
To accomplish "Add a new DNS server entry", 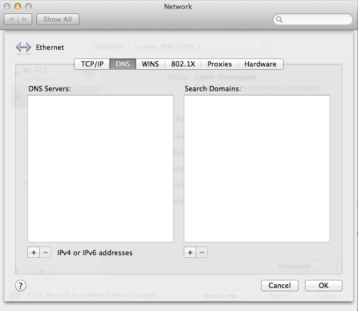I will click(x=34, y=253).
